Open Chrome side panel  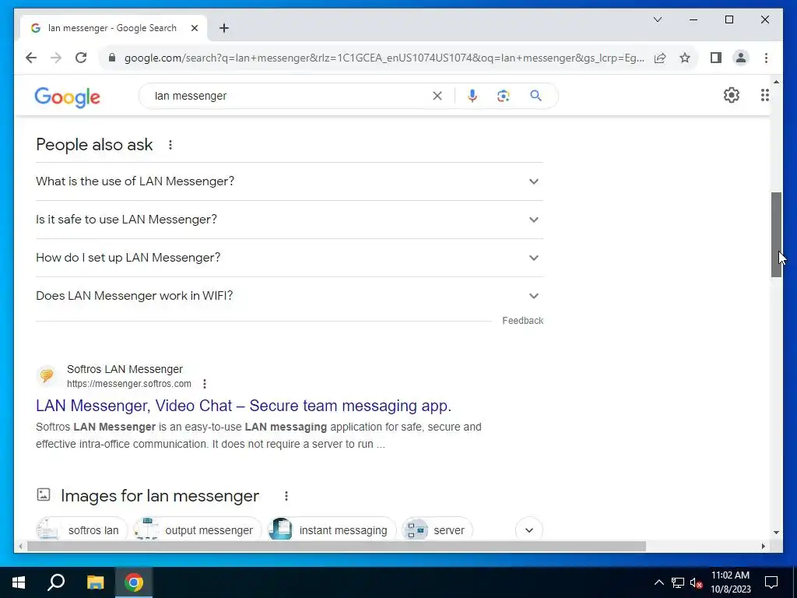(x=716, y=58)
